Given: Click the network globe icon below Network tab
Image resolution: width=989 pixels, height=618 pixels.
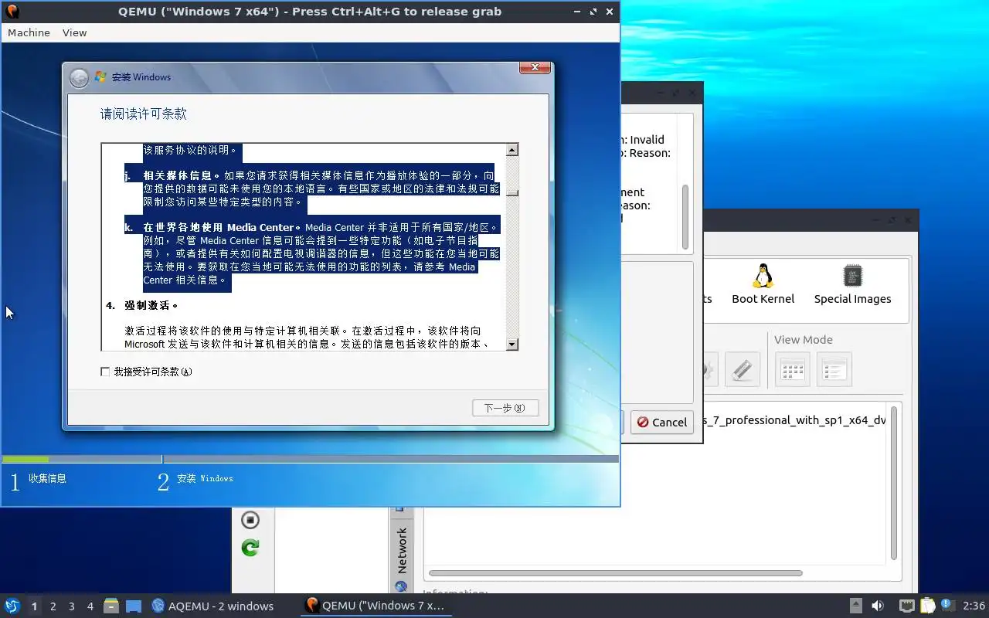Looking at the screenshot, I should tap(401, 587).
